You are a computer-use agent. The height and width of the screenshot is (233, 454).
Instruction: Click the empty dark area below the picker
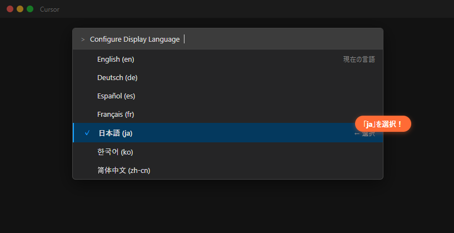point(227,207)
